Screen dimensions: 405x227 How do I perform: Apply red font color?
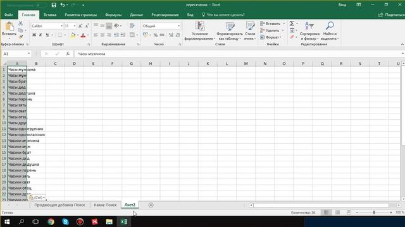tap(83, 35)
